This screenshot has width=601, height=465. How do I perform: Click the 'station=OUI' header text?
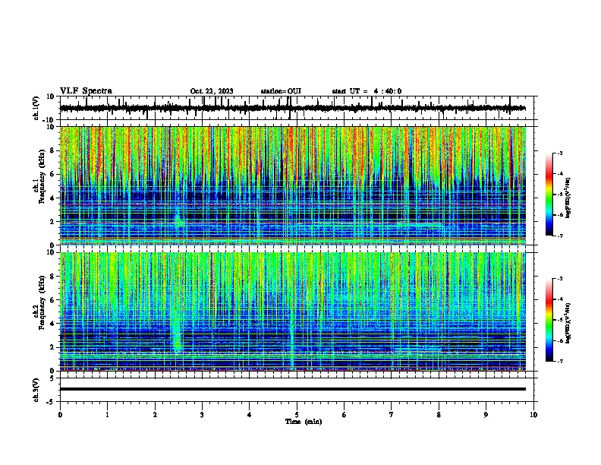click(281, 91)
